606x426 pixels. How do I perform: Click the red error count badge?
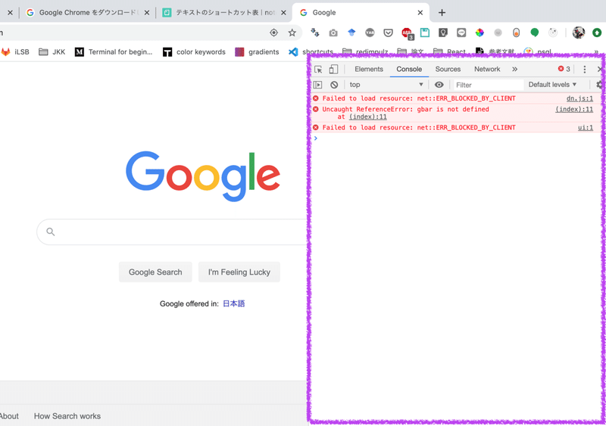(564, 69)
